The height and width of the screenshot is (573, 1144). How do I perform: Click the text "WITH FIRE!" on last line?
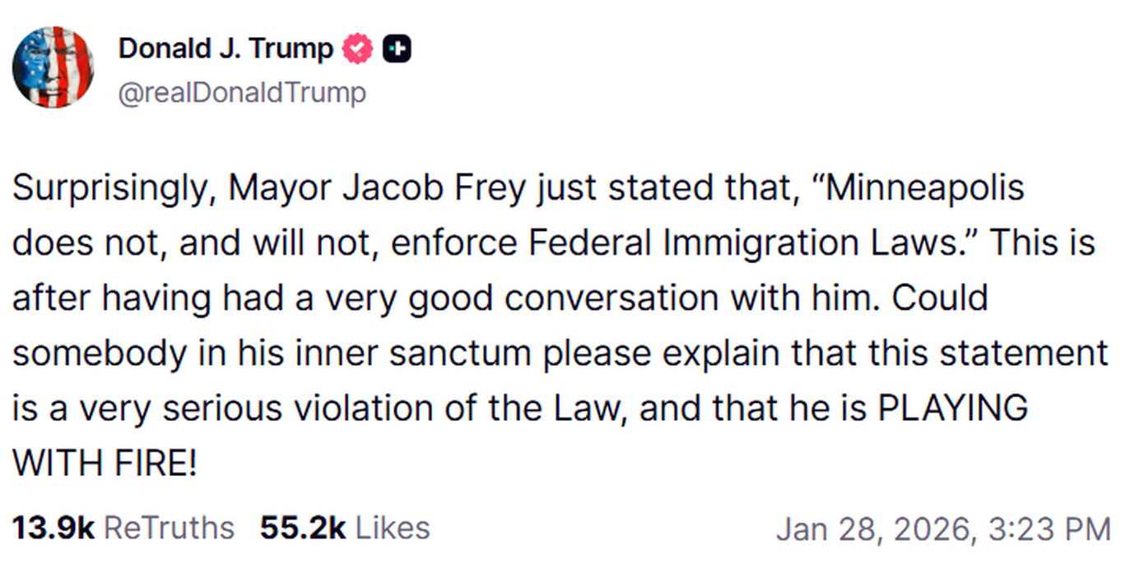(x=105, y=464)
